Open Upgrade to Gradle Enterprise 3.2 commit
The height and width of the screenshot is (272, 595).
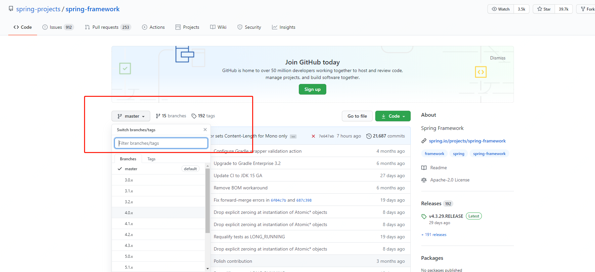coord(247,163)
